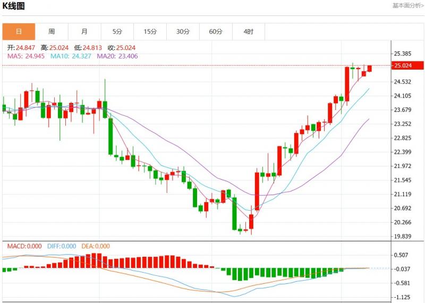Switch to the 4时 chart tab
The height and width of the screenshot is (303, 425).
(x=249, y=32)
